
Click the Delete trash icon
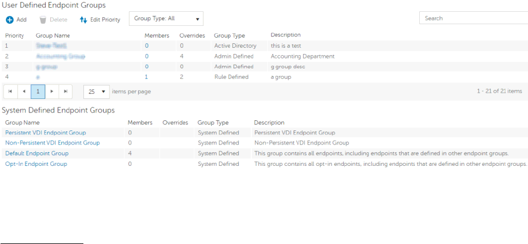coord(43,20)
